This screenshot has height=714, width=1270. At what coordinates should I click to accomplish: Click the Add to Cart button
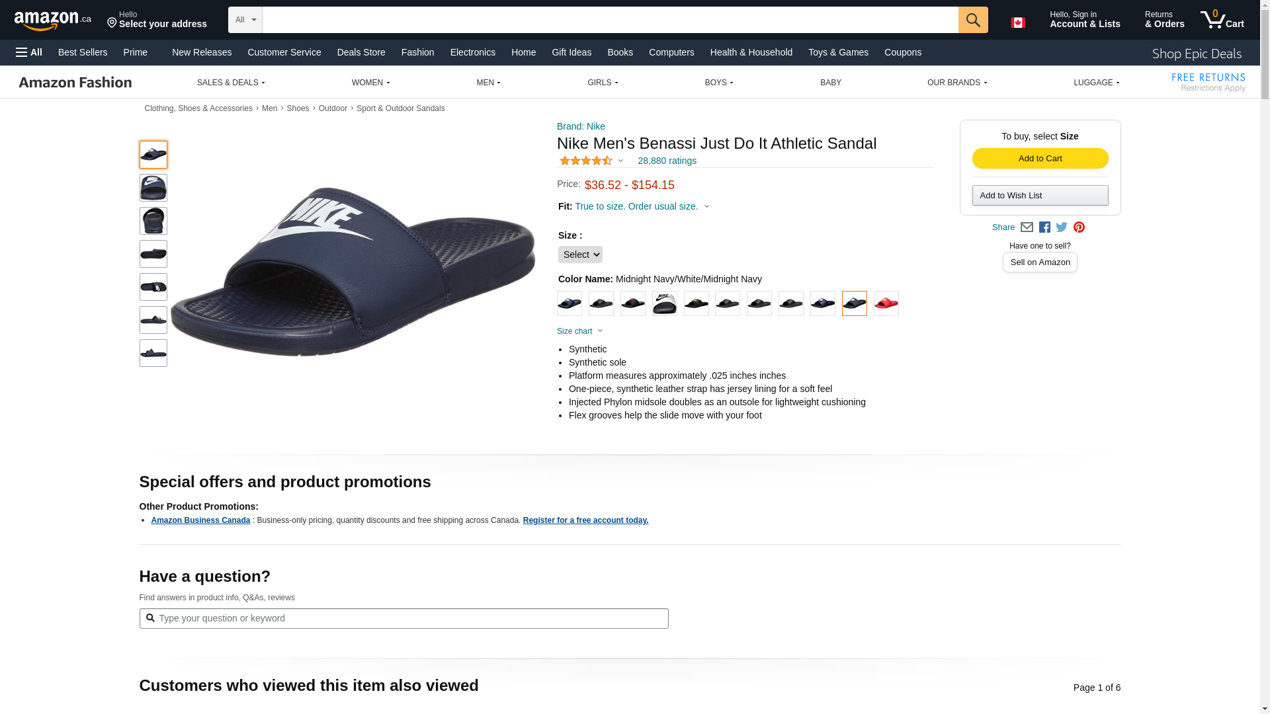point(1040,159)
